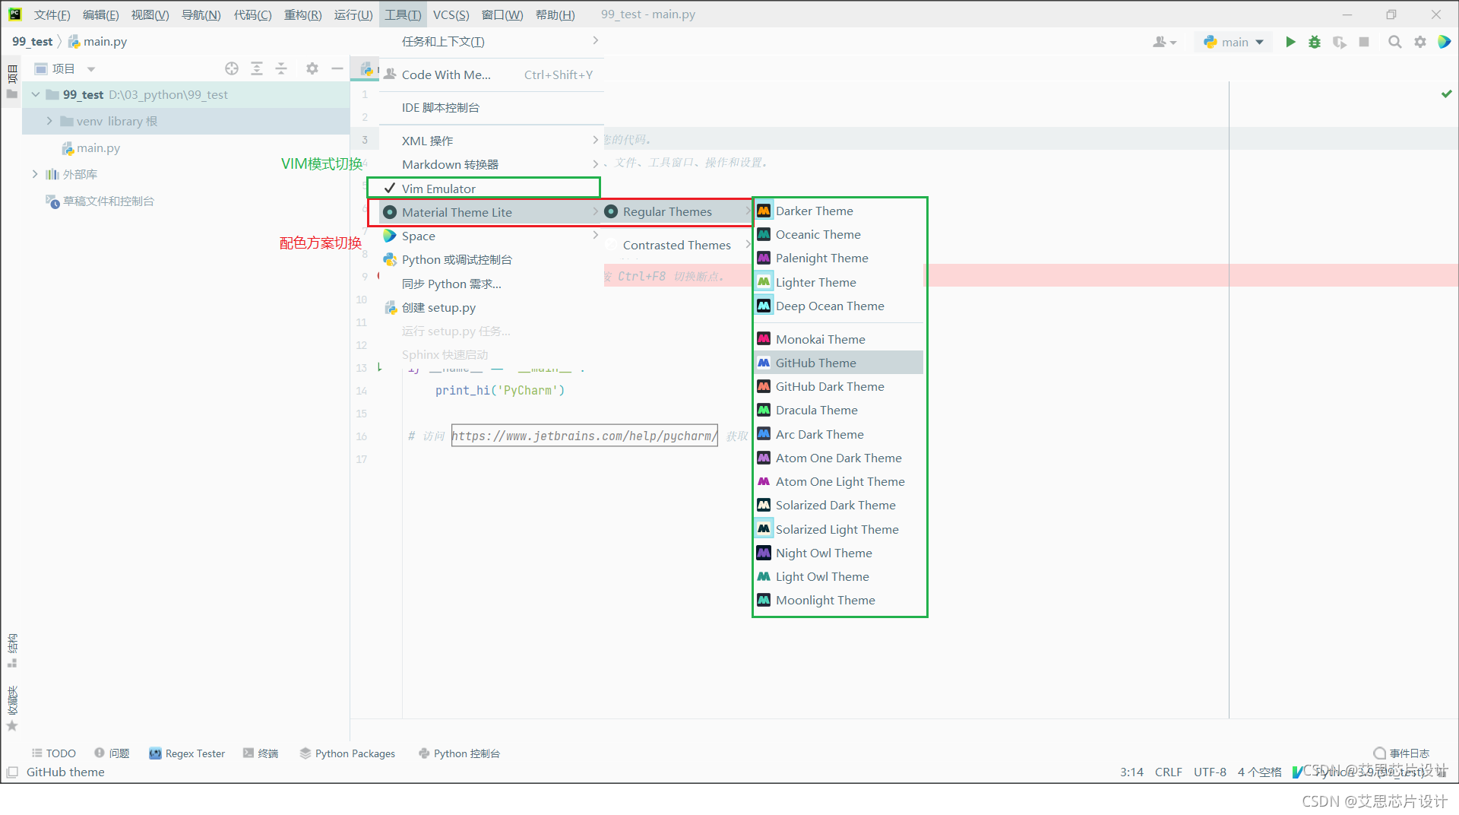The image size is (1459, 815).
Task: Start debugging with the bug icon
Action: pos(1315,42)
